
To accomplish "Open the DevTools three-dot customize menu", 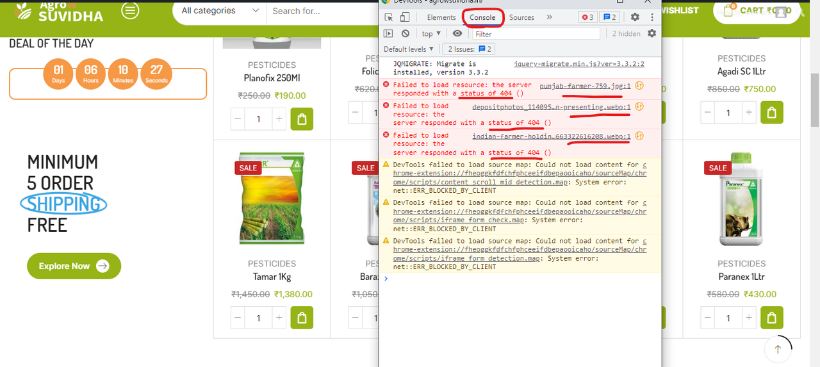I will click(652, 17).
